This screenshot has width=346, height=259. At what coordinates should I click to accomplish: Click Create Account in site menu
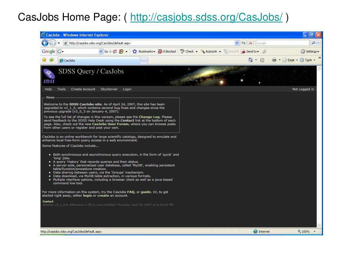(83, 89)
